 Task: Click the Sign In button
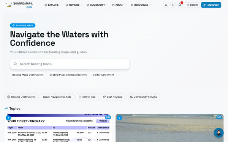pos(192,5)
